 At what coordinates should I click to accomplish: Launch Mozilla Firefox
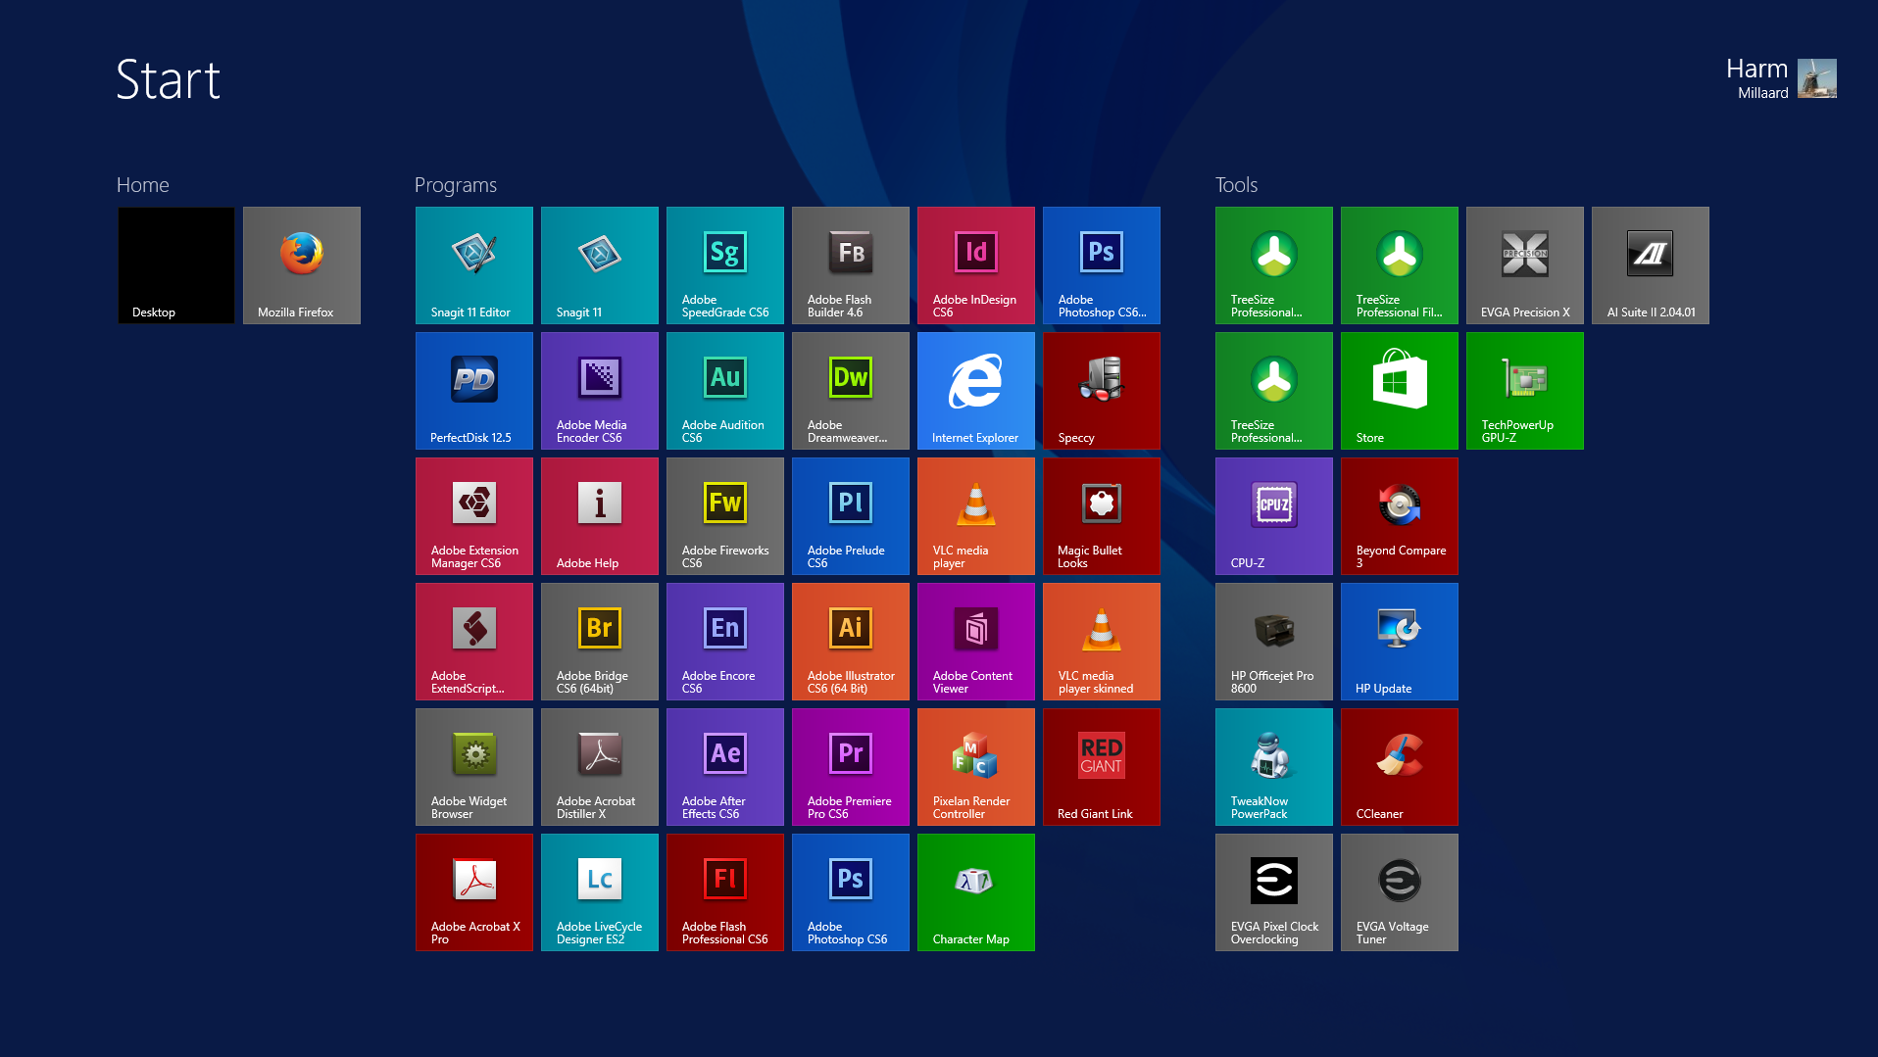302,265
